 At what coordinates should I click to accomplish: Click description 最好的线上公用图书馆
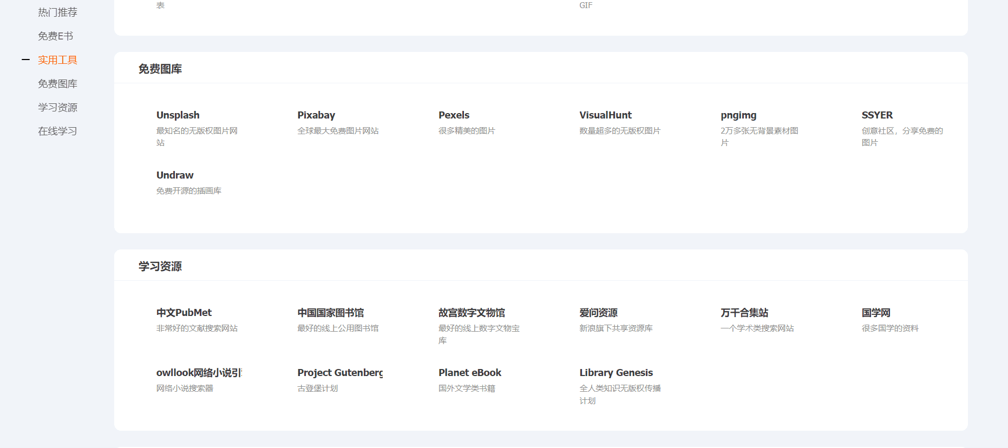click(x=338, y=328)
